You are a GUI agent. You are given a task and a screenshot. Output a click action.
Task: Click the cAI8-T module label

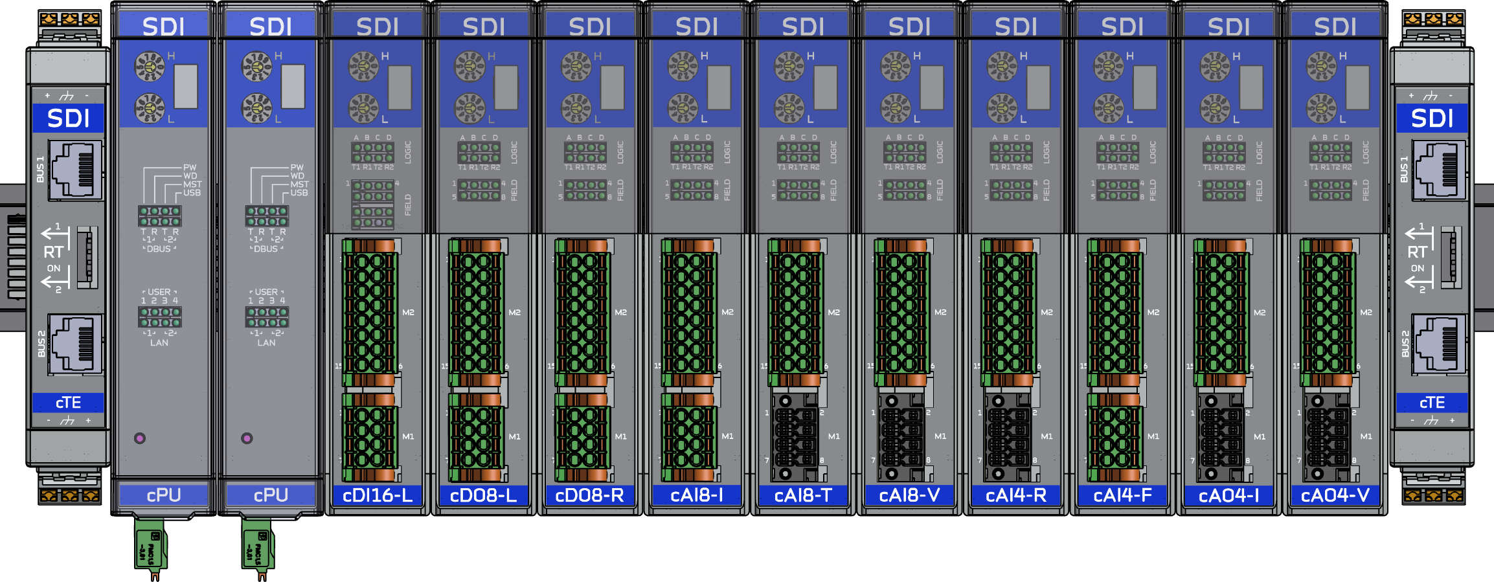803,495
